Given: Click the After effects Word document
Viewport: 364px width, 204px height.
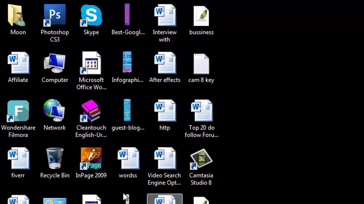Looking at the screenshot, I should click(165, 63).
